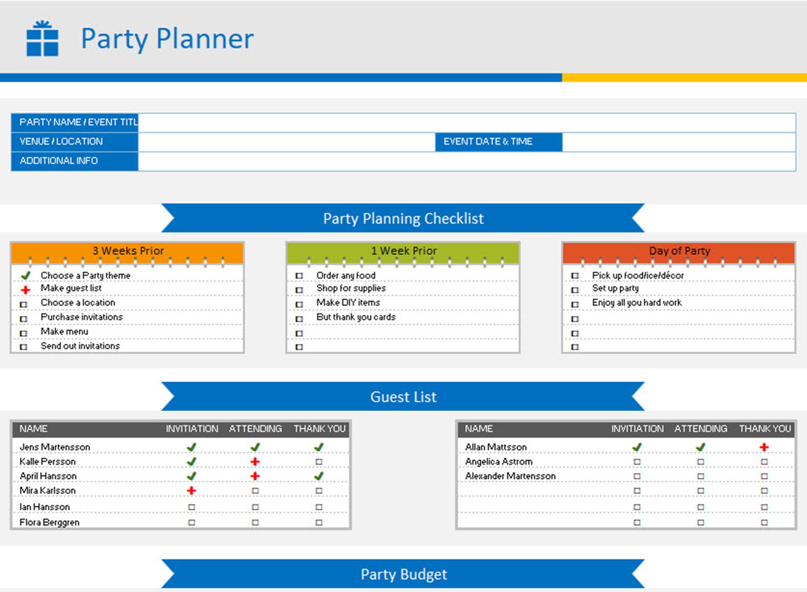Select April Hansson's thank-you checkmark
Screen dimensions: 807x592
click(319, 476)
